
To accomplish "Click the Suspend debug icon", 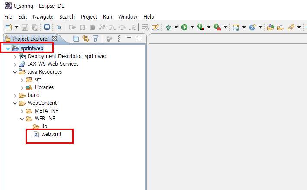I will coord(82,27).
